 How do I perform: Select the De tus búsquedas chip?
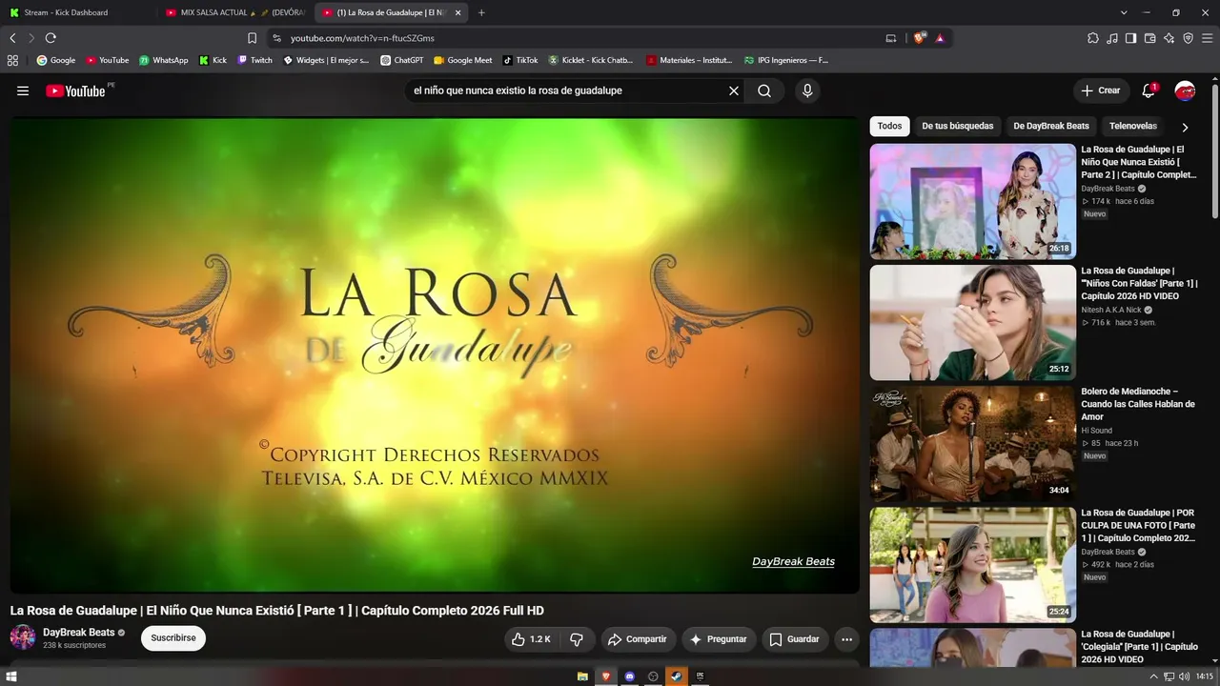[x=958, y=126]
